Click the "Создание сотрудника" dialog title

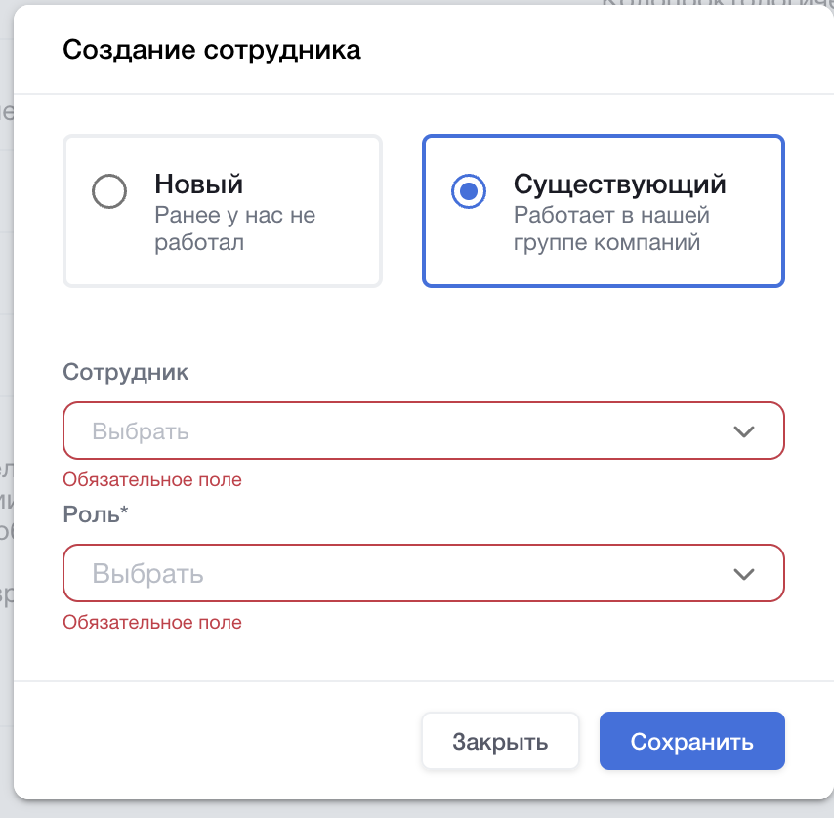click(x=212, y=50)
